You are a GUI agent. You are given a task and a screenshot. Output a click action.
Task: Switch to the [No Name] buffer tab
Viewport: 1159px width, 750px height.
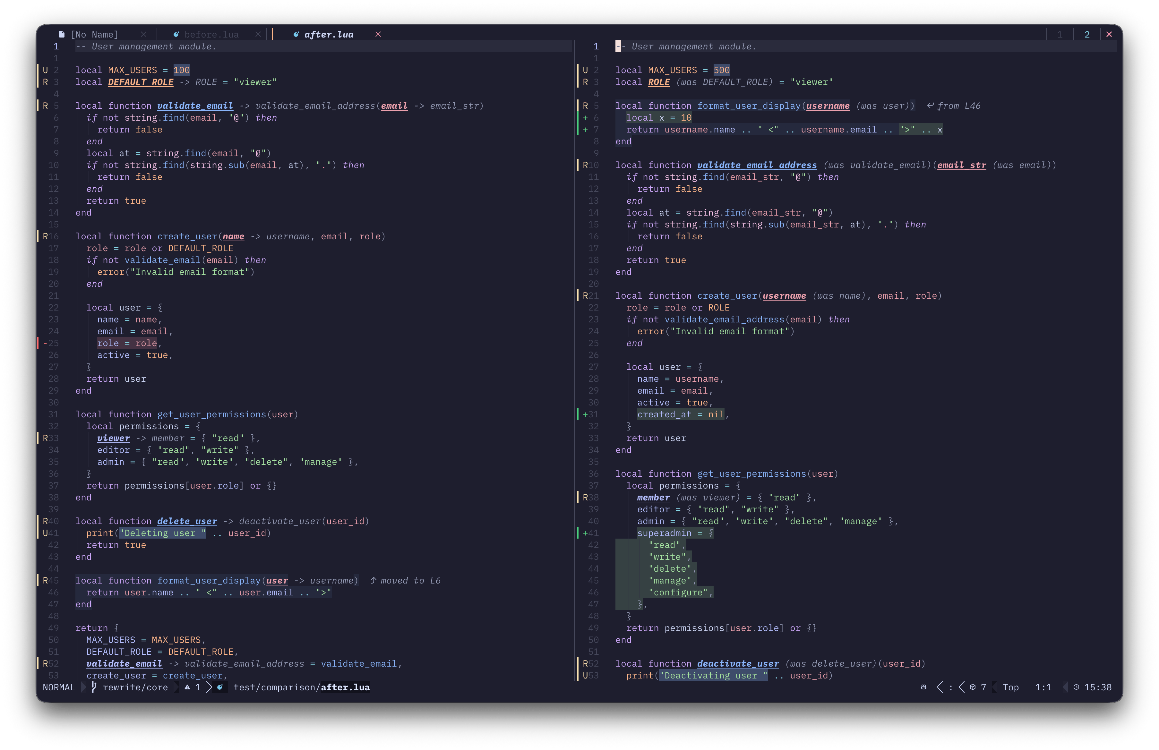pyautogui.click(x=94, y=35)
